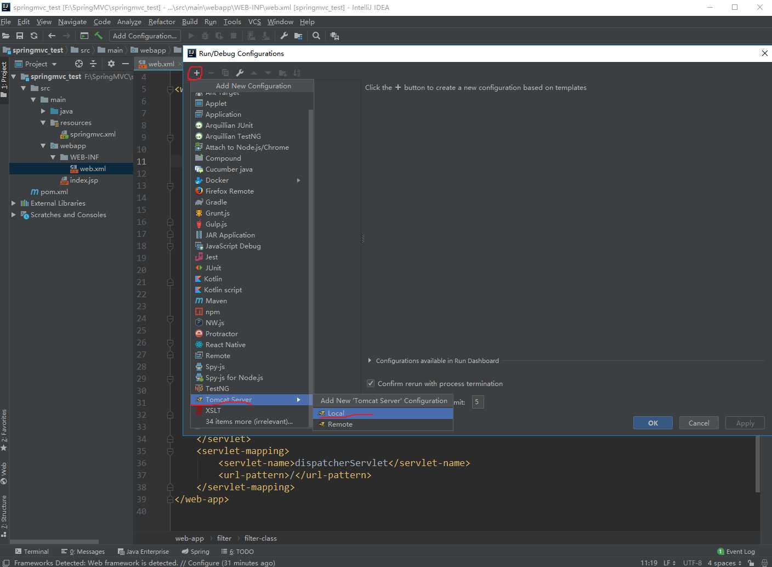This screenshot has width=772, height=567.
Task: Click the temporary configurations limit field
Action: click(478, 402)
